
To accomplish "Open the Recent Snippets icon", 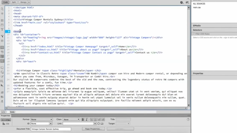I will tap(2, 81).
